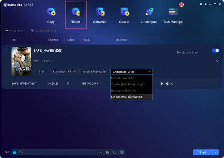Screen dimensions: 224x158
Task: Browse for output folder icon
Action: point(107,152)
